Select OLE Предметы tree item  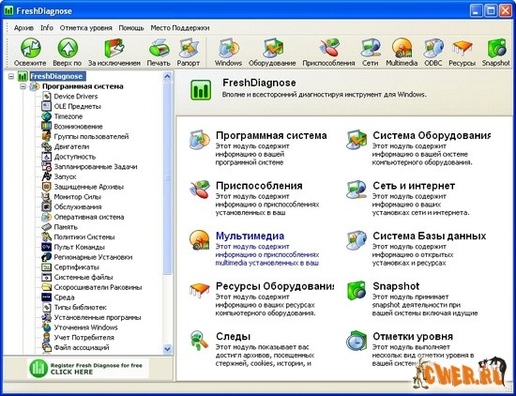[x=77, y=106]
